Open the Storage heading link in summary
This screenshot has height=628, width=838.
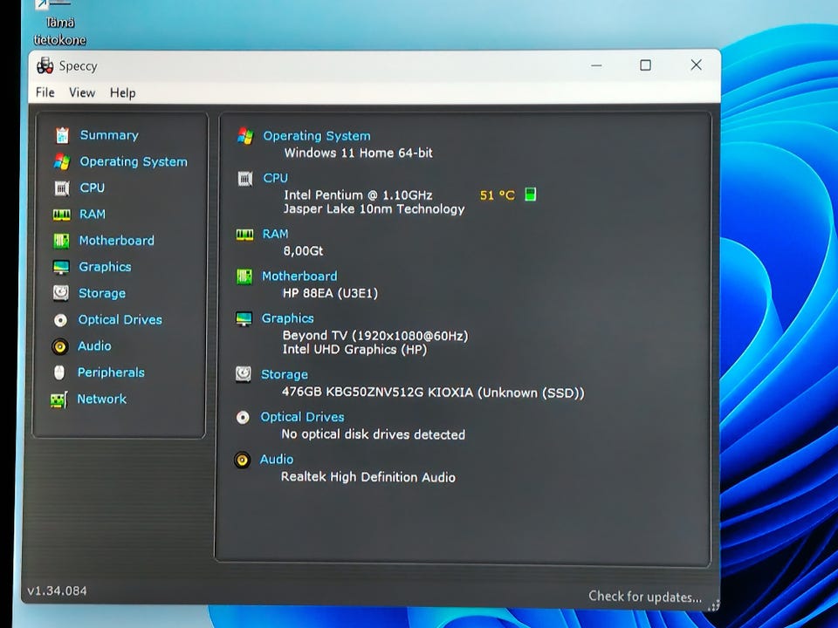[x=285, y=374]
